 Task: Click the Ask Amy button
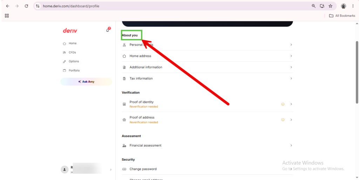(86, 81)
